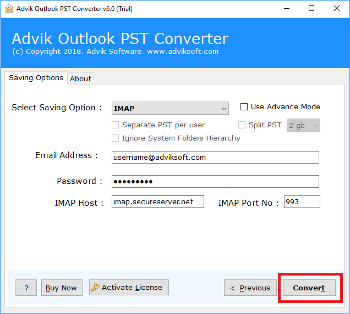
Task: Open the Select Saving Option dropdown
Action: (x=170, y=108)
